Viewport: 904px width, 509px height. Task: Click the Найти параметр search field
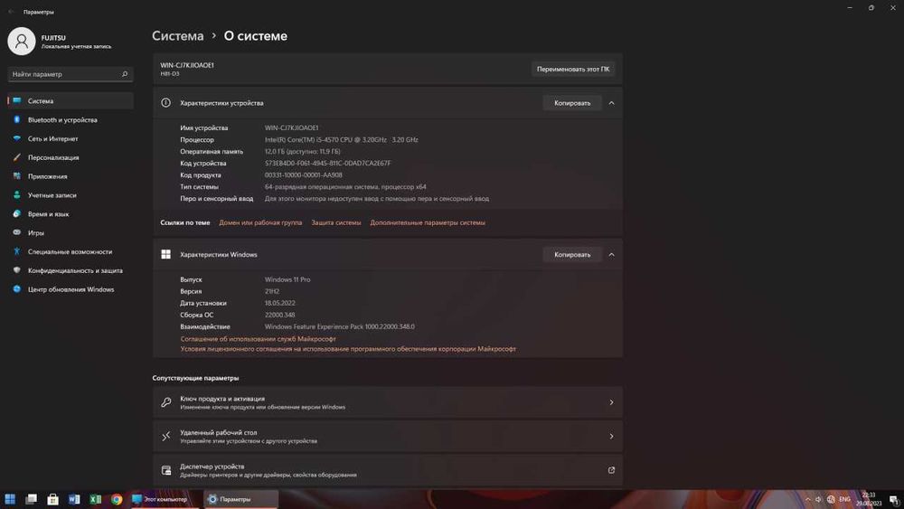click(63, 74)
